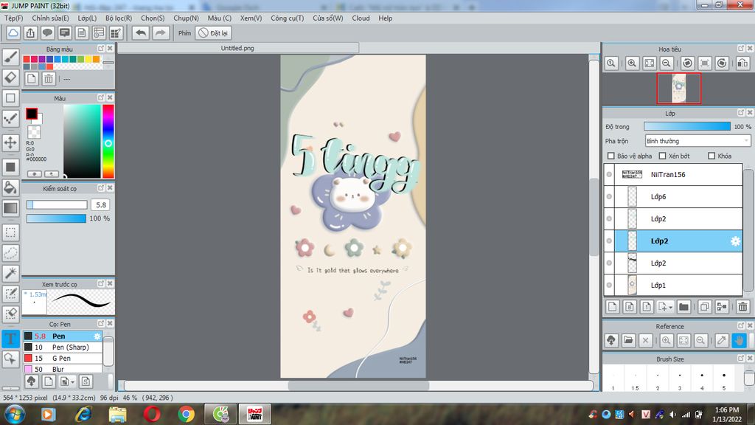Screen dimensions: 755x425
Task: Add a new color to Bảng màu palette
Action: 31,78
